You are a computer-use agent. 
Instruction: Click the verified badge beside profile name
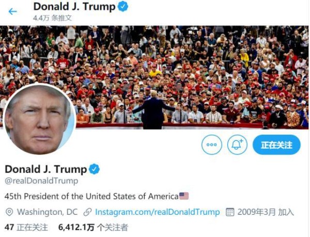tap(95, 169)
